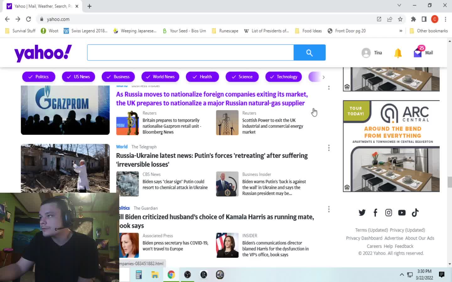
Task: Toggle the Technology topic filter
Action: click(284, 77)
